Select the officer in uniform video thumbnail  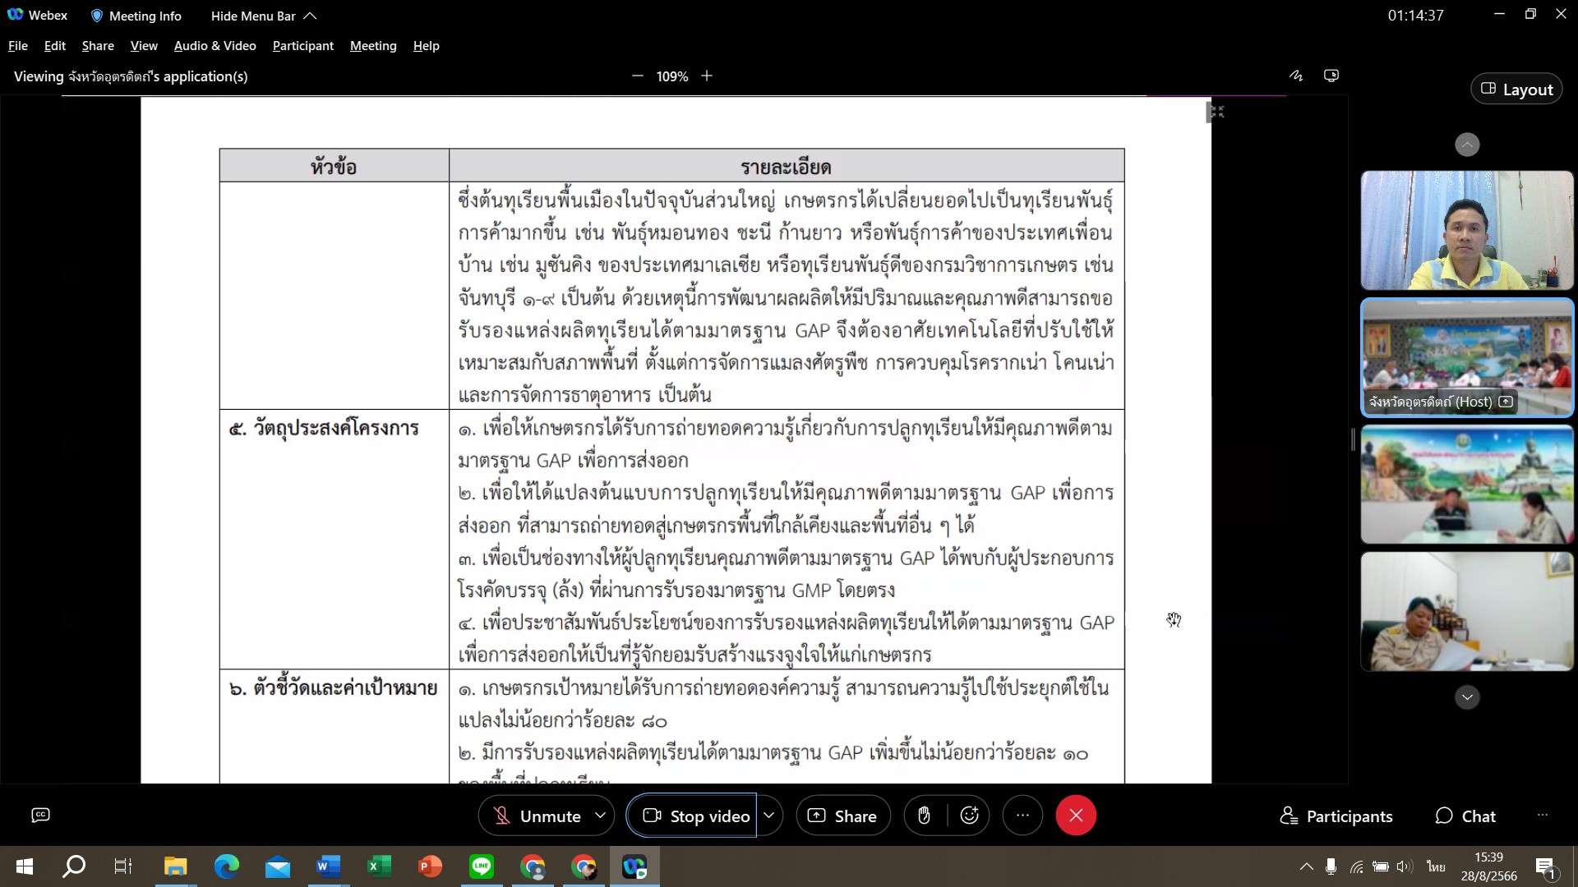coord(1467,611)
